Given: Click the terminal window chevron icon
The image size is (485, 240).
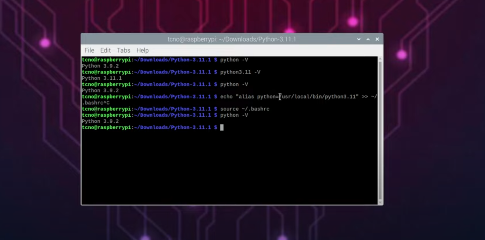Looking at the screenshot, I should 359,39.
